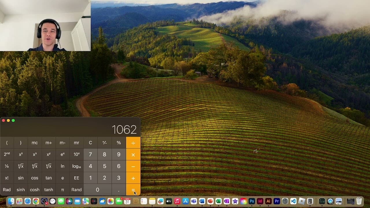This screenshot has width=370, height=208.
Task: Click the log base 10 key
Action: [77, 166]
